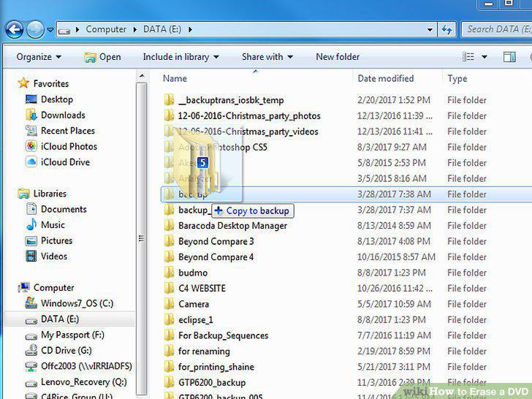Click the change view icon
The height and width of the screenshot is (399, 532).
468,57
